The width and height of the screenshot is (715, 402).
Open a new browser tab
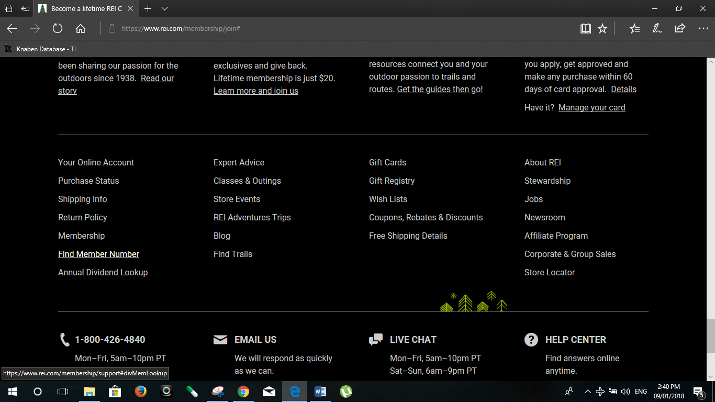[x=148, y=8]
